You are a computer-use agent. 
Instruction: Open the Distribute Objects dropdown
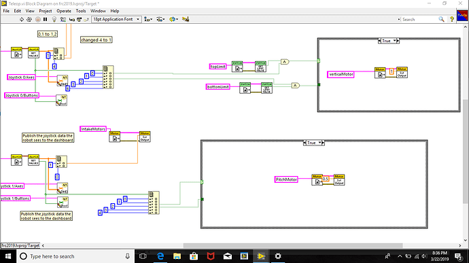[160, 19]
